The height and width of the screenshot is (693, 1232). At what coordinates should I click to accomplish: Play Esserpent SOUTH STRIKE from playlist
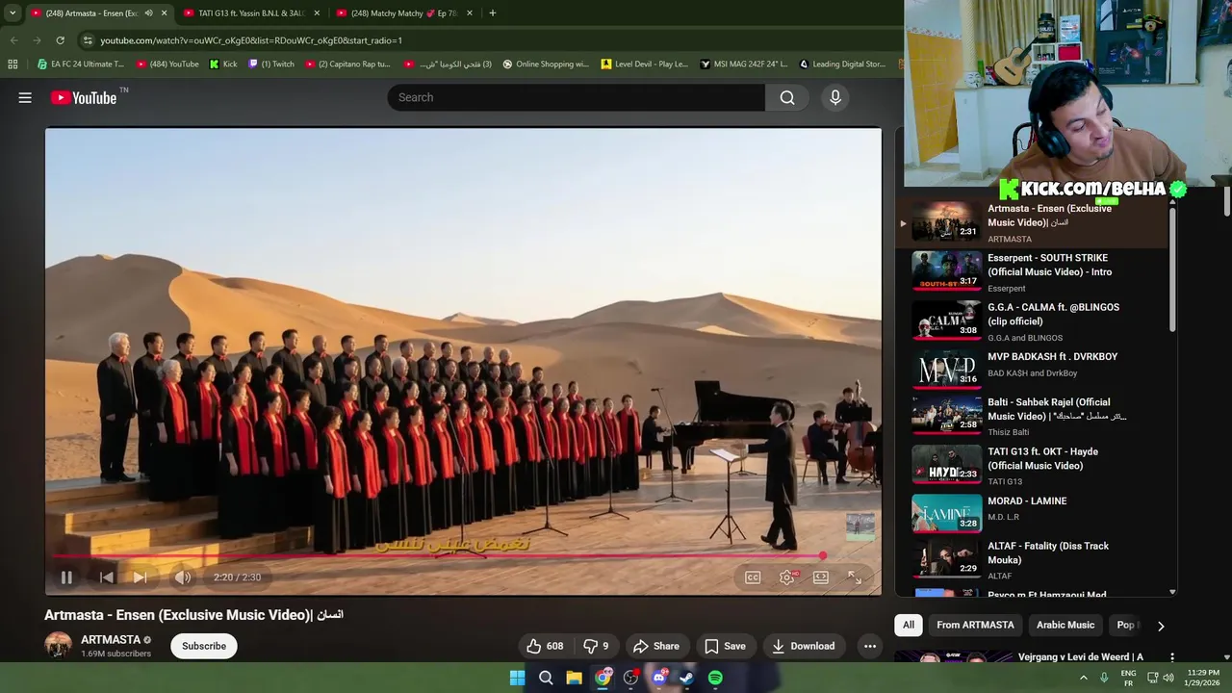pos(1034,272)
